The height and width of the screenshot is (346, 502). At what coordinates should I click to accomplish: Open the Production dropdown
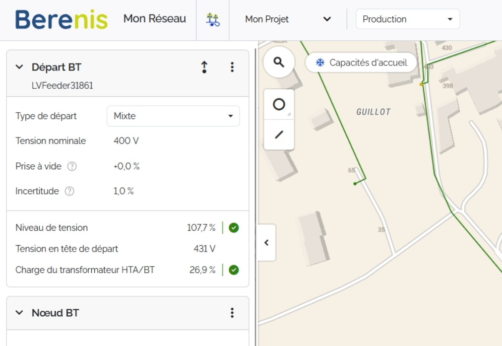[408, 19]
